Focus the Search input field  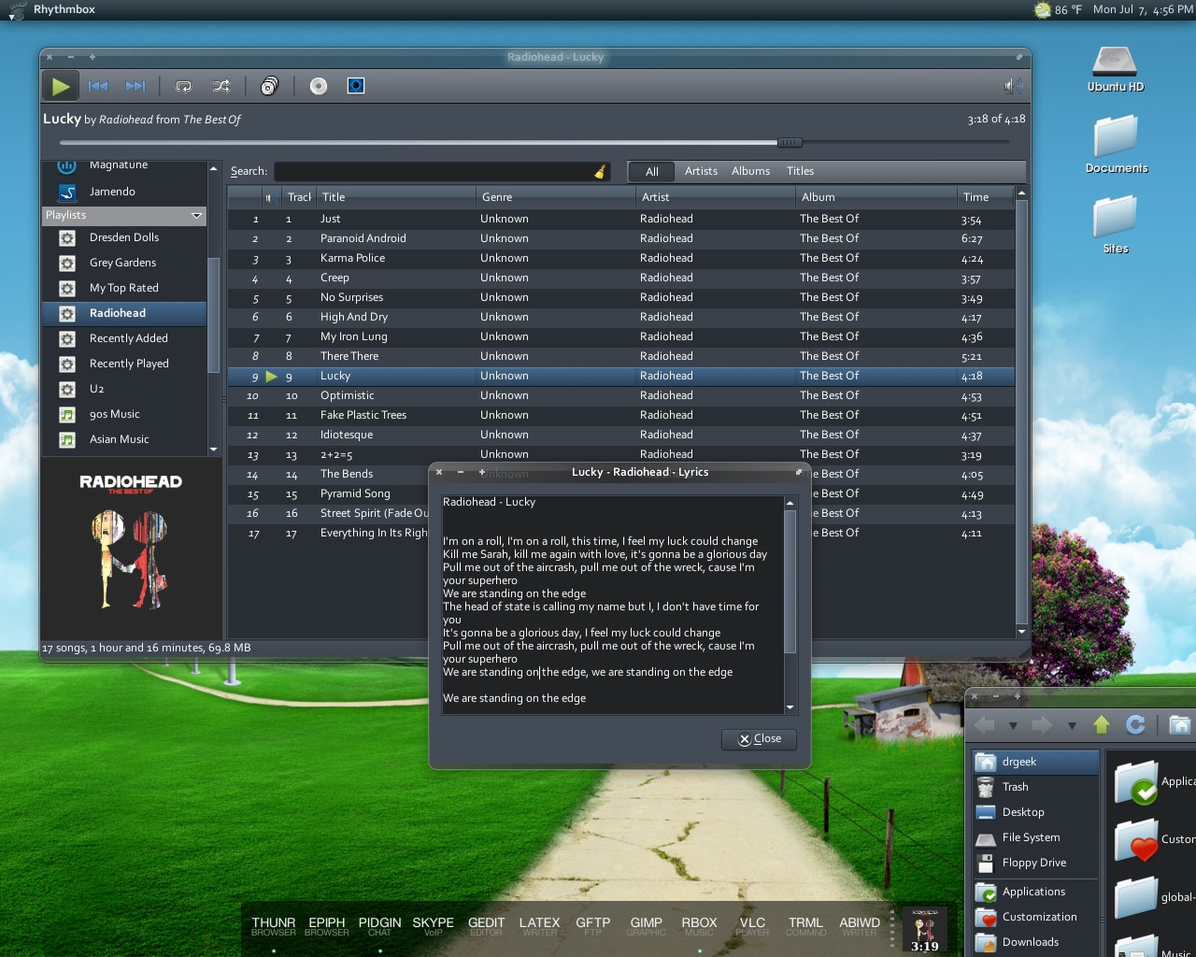(434, 171)
